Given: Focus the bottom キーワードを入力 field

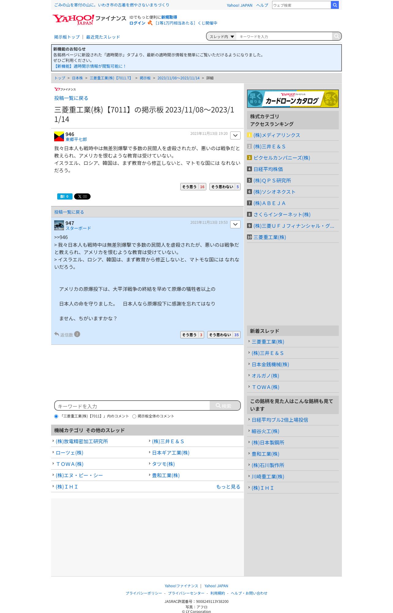Looking at the screenshot, I should [x=132, y=406].
